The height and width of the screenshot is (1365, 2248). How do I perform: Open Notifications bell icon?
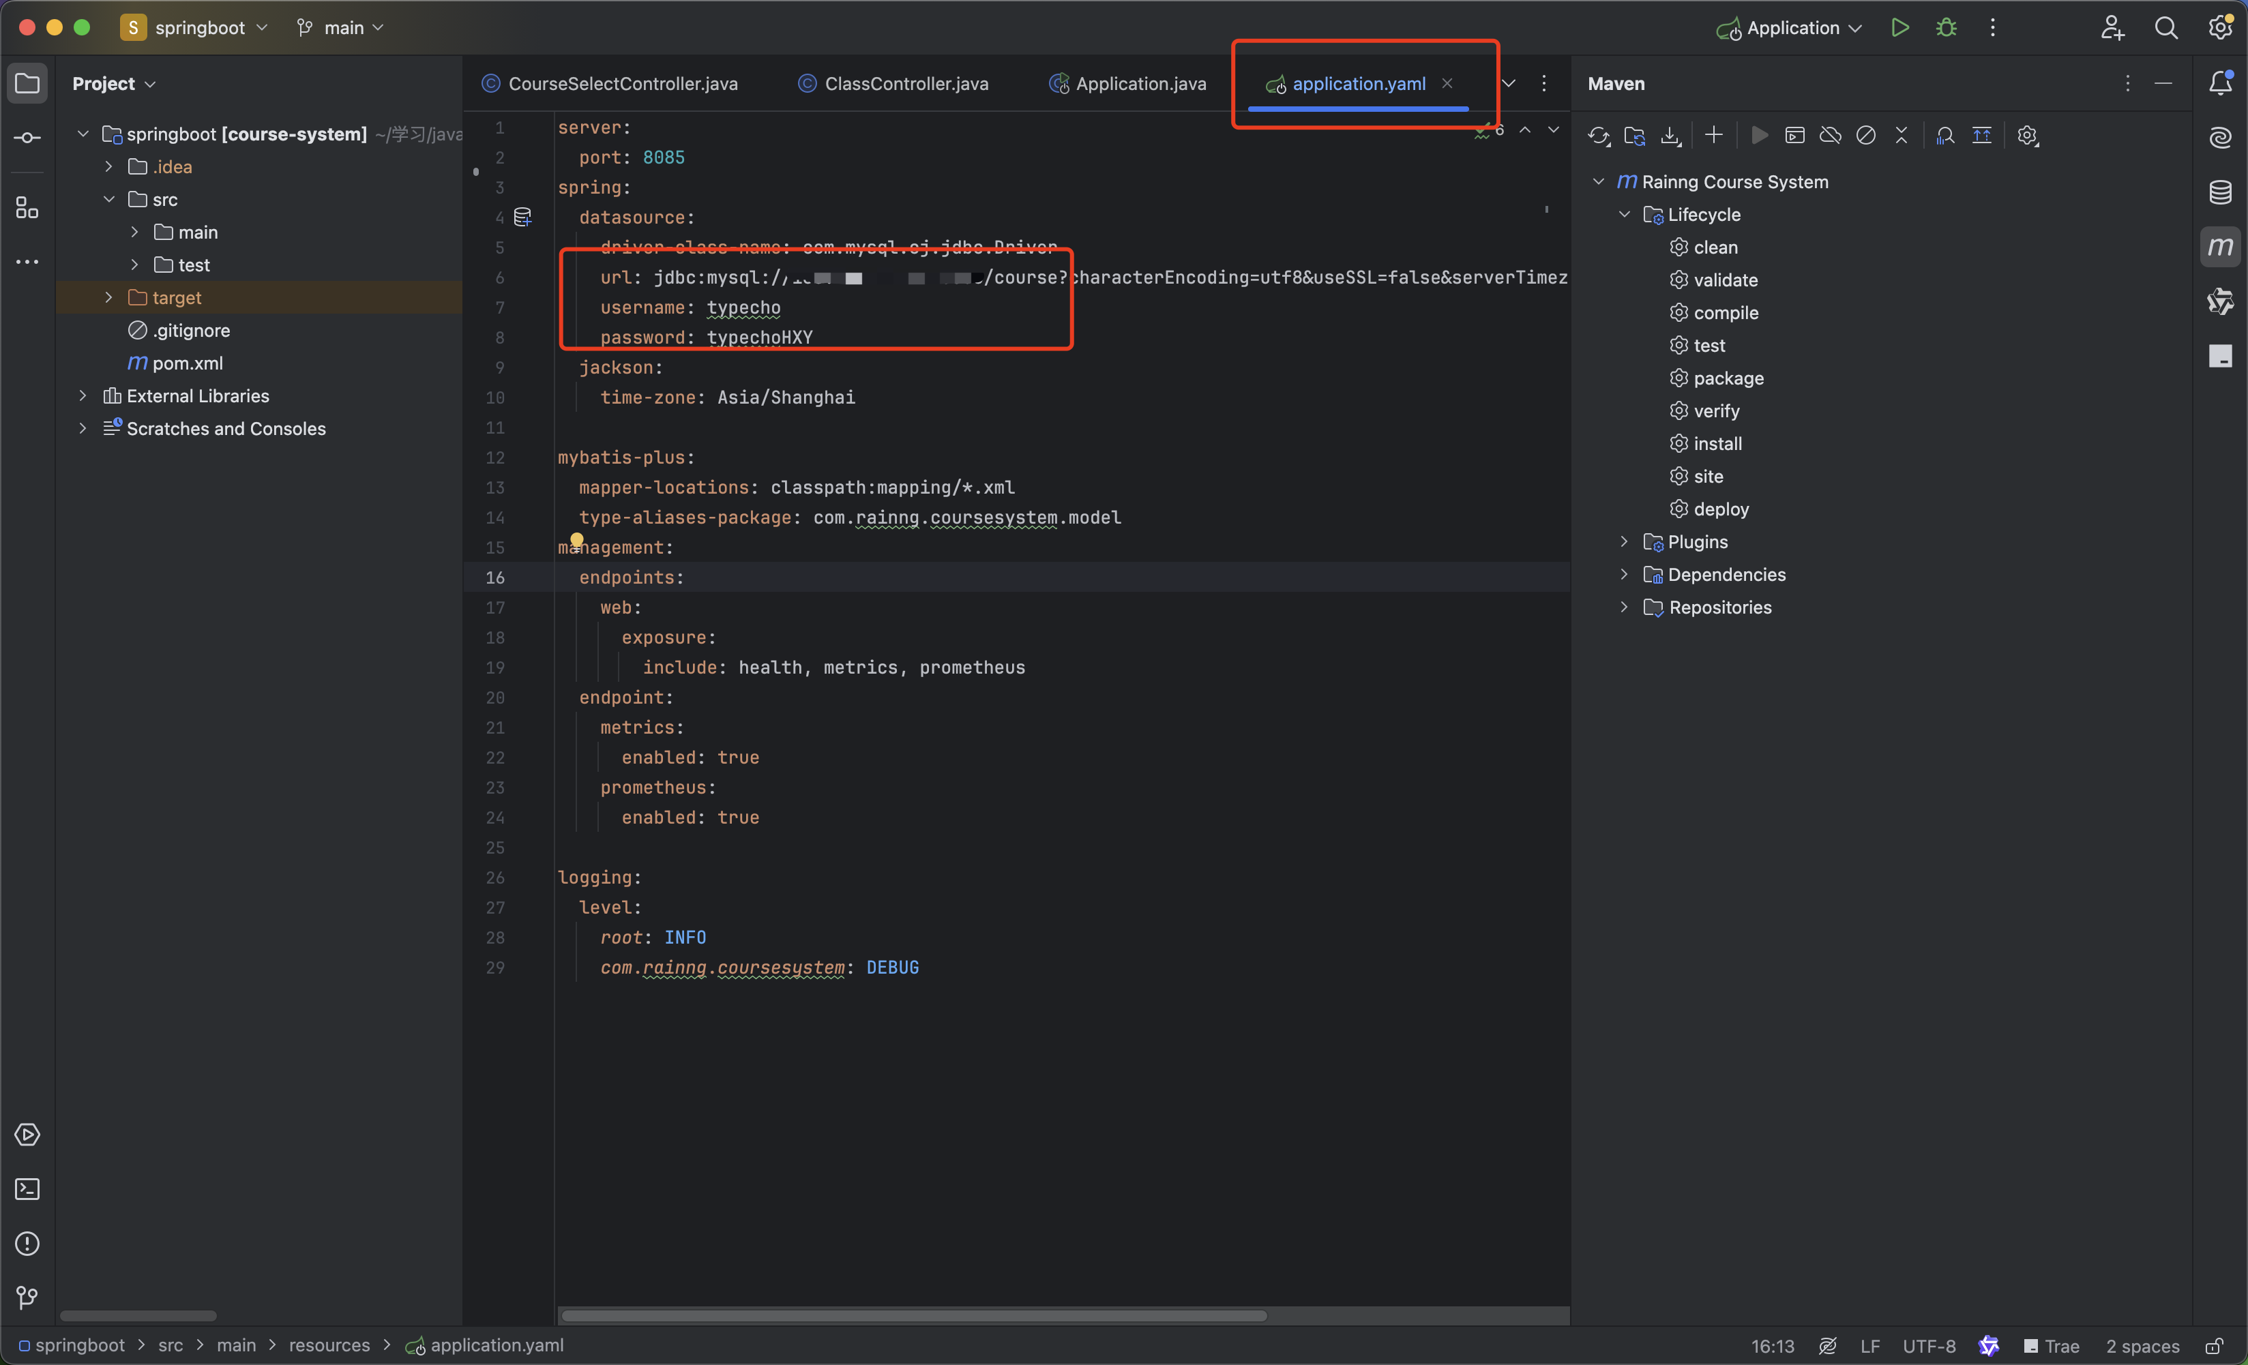tap(2221, 83)
